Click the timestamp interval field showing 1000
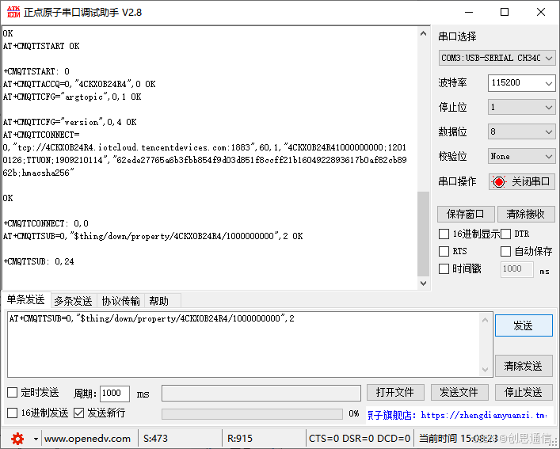The image size is (560, 449). pos(516,269)
